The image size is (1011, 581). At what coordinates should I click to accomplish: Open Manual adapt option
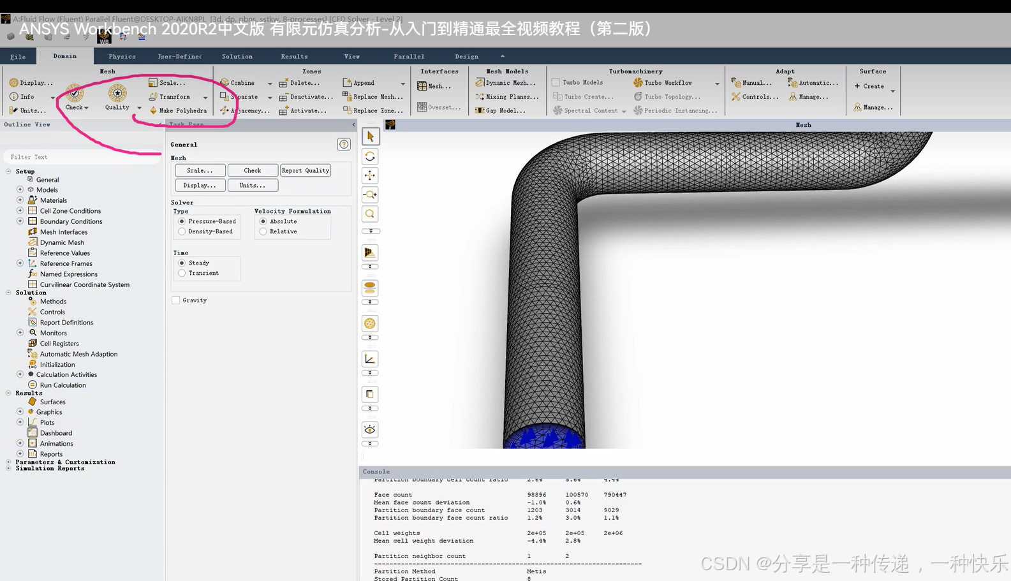(751, 82)
